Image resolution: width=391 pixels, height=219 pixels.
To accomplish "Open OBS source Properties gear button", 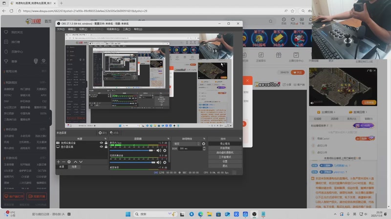I will (x=103, y=133).
